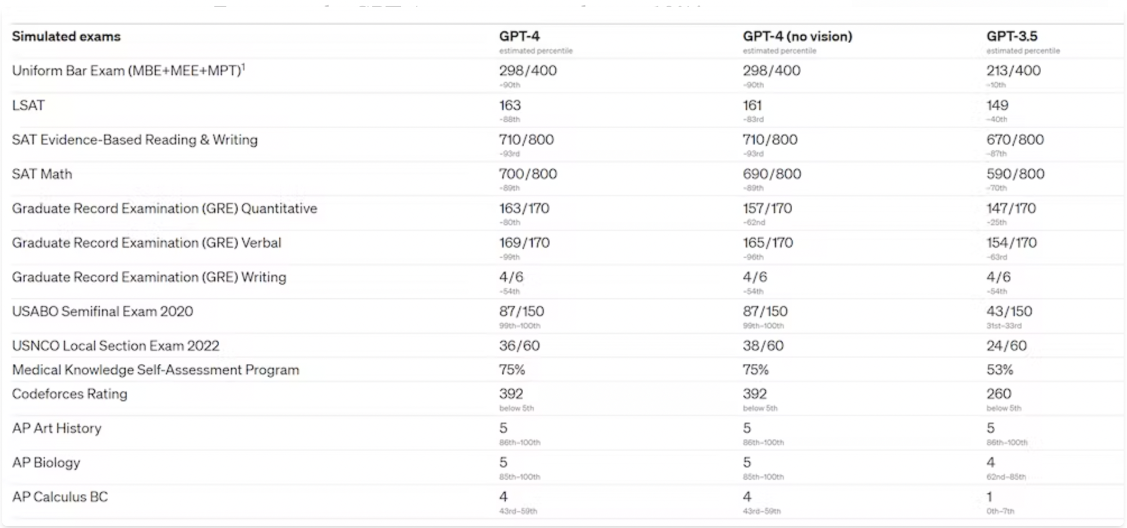
Task: Select the "Graduate Record Examination (GRE) Verbal" label
Action: click(x=146, y=243)
